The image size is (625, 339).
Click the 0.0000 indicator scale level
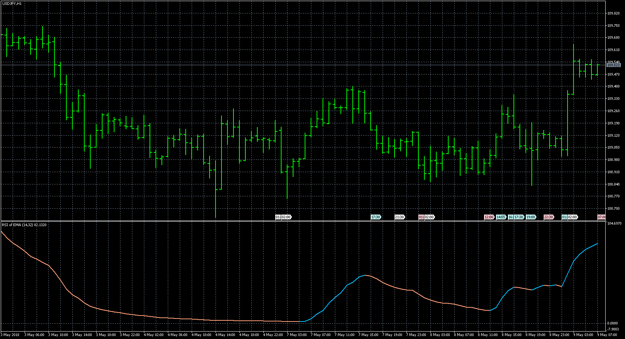point(613,323)
